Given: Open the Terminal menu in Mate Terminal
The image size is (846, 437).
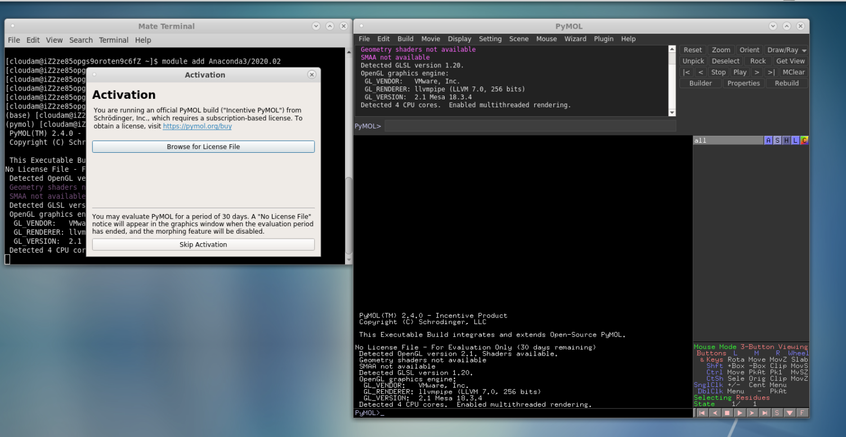Looking at the screenshot, I should tap(114, 40).
